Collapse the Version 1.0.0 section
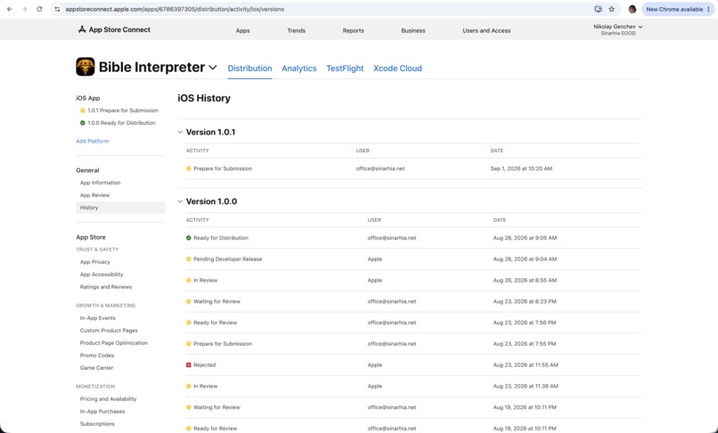Screen dimensions: 718x433 tap(180, 201)
